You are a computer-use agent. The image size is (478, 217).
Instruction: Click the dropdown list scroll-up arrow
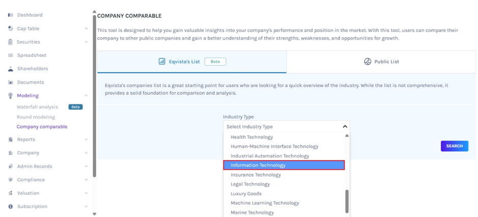coord(347,135)
